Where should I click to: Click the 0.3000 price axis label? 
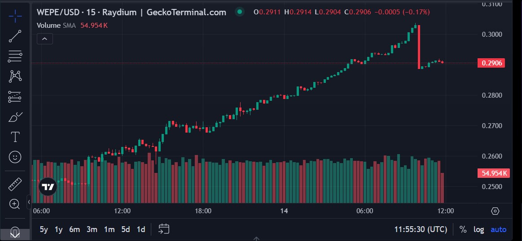click(491, 34)
